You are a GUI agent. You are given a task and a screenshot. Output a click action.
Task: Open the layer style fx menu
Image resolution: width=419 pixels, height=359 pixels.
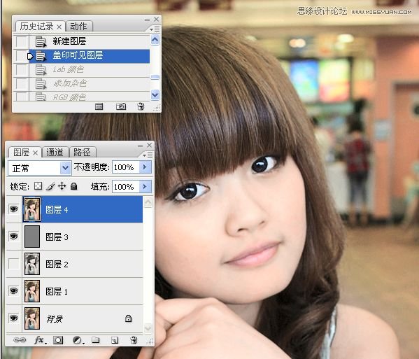pyautogui.click(x=41, y=340)
